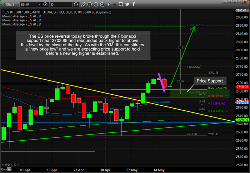
Task: Share chart via Twitter icon
Action: point(127,4)
